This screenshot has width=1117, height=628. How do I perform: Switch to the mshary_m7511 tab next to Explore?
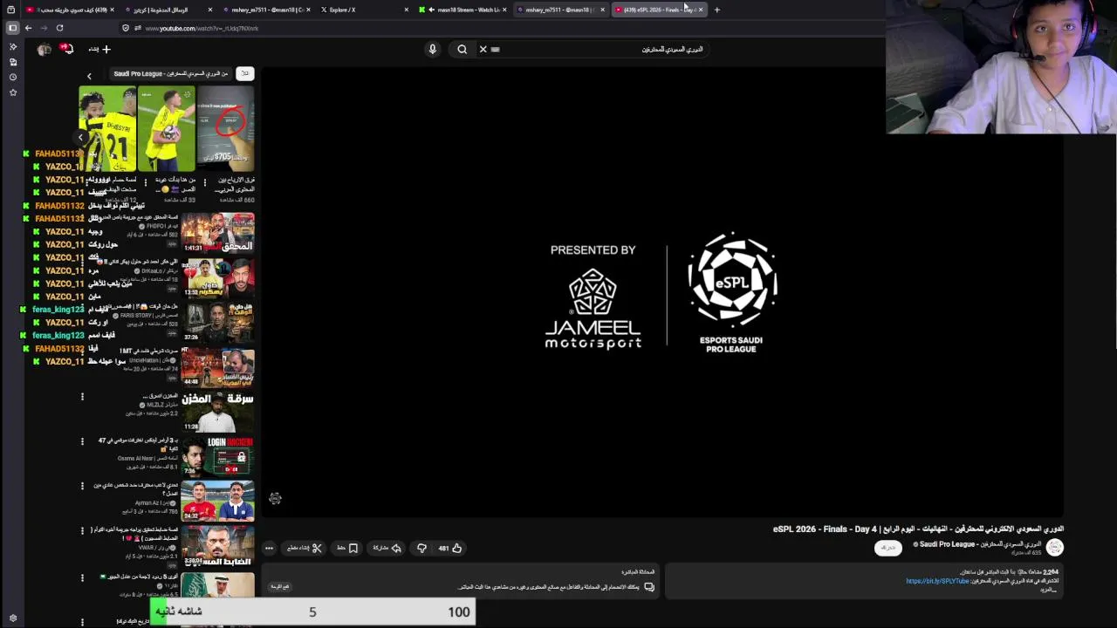click(265, 10)
